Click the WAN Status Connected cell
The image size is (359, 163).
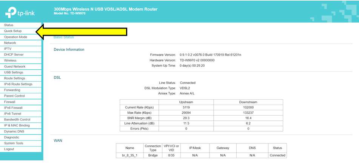[x=277, y=155]
